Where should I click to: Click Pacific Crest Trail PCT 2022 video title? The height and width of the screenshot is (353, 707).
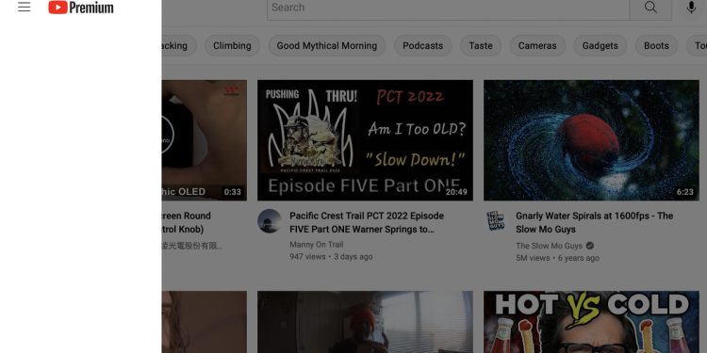coord(367,222)
